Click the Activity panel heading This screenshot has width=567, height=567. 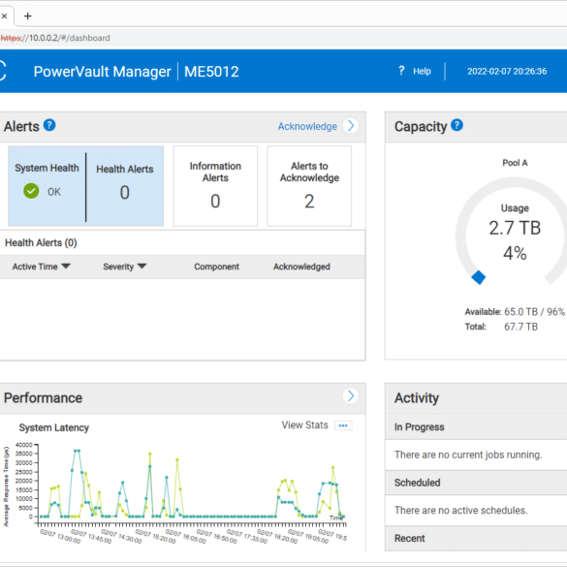click(417, 397)
